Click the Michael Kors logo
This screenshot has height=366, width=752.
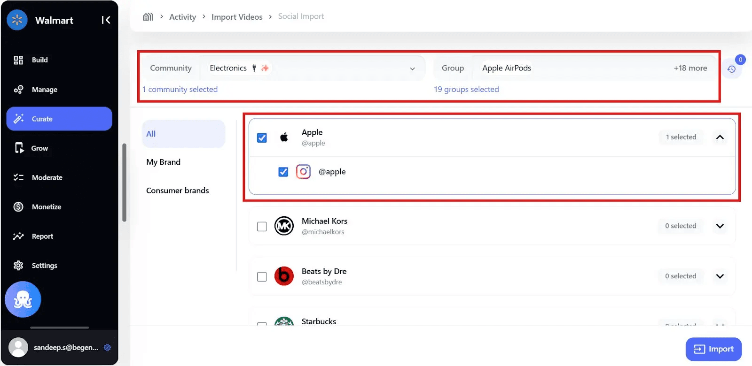[284, 226]
